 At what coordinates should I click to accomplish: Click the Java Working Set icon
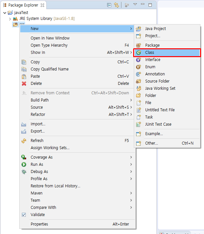click(138, 88)
